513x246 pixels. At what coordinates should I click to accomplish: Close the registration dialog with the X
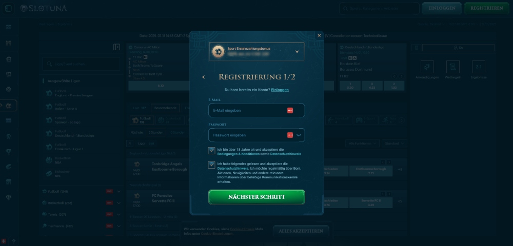[319, 35]
